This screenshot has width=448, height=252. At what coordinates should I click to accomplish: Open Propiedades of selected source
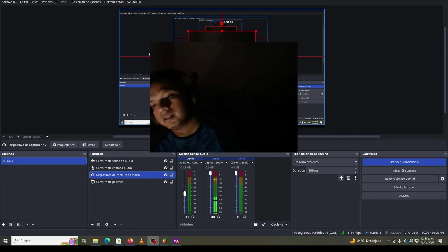64,145
